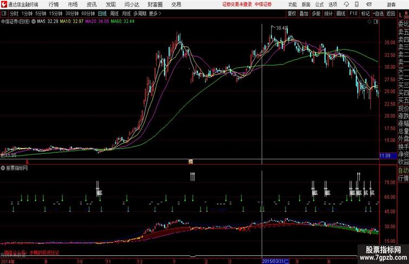Click the MA20: 34.05 value
The image size is (409, 264).
click(x=97, y=22)
